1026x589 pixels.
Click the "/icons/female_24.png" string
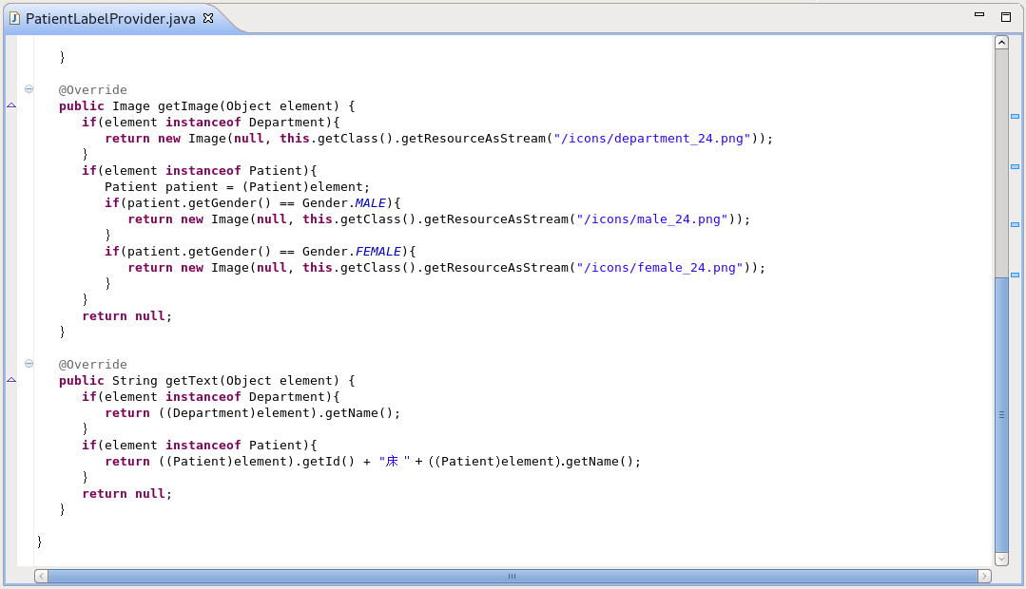(x=660, y=267)
